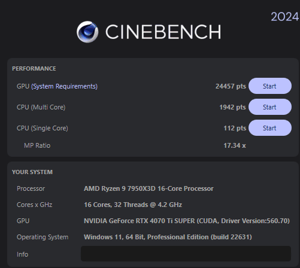300x268 pixels.
Task: Select the MP Ratio value 17.34 x
Action: [x=235, y=145]
